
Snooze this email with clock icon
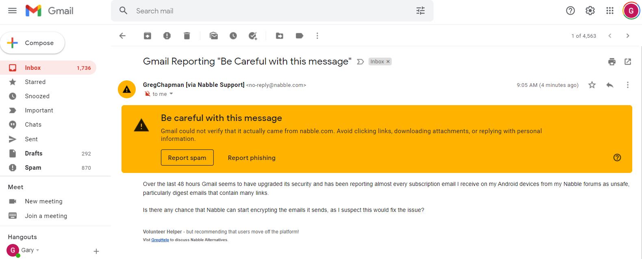(x=233, y=36)
